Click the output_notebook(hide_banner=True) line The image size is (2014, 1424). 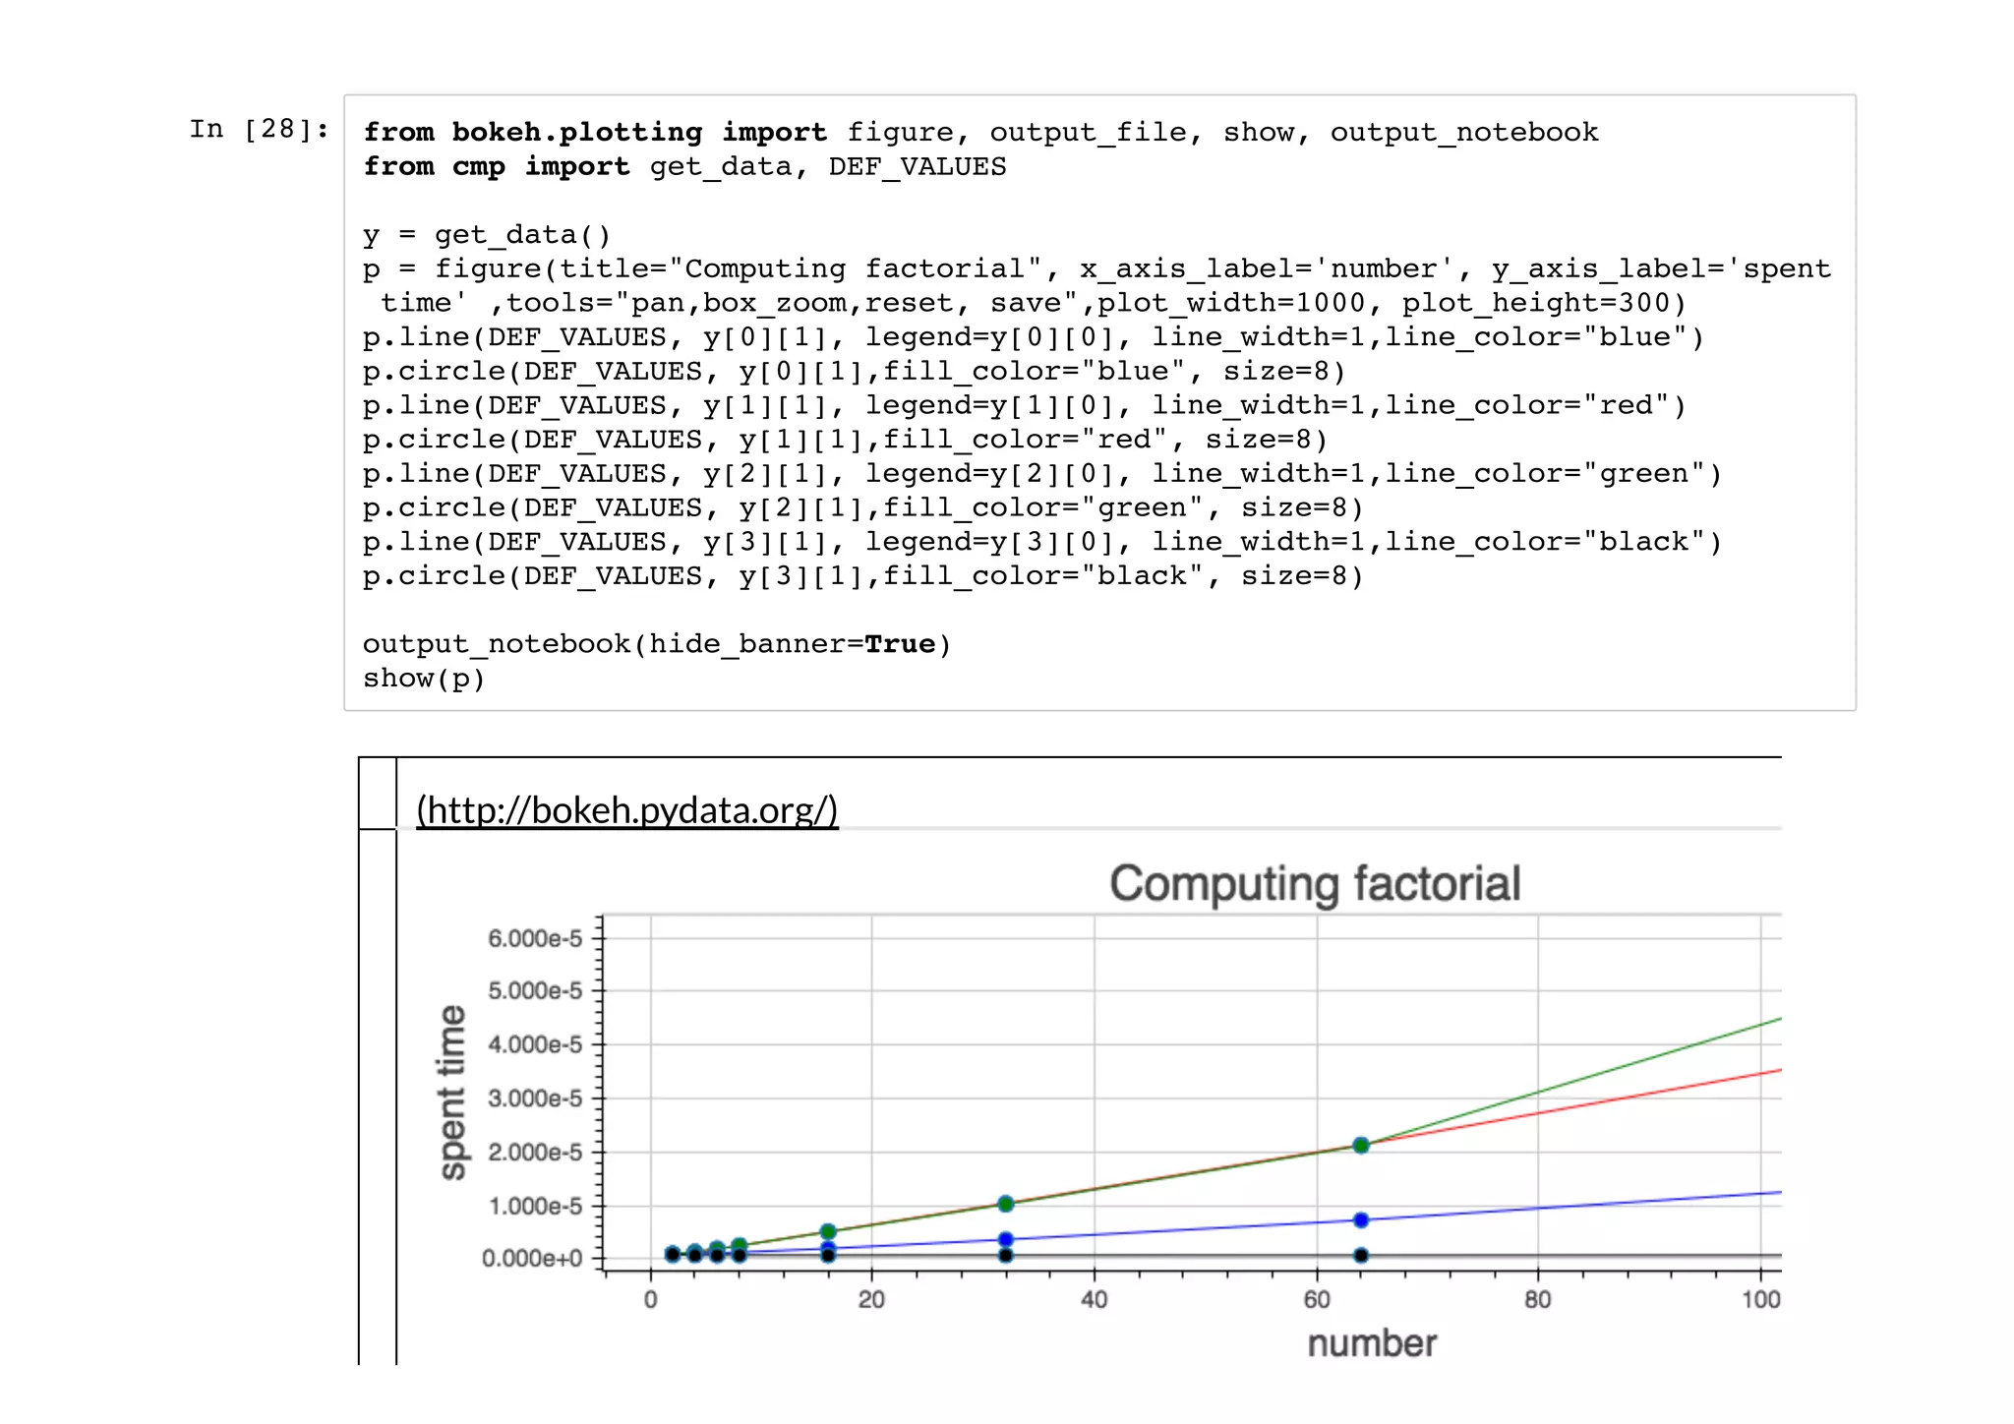click(x=656, y=644)
